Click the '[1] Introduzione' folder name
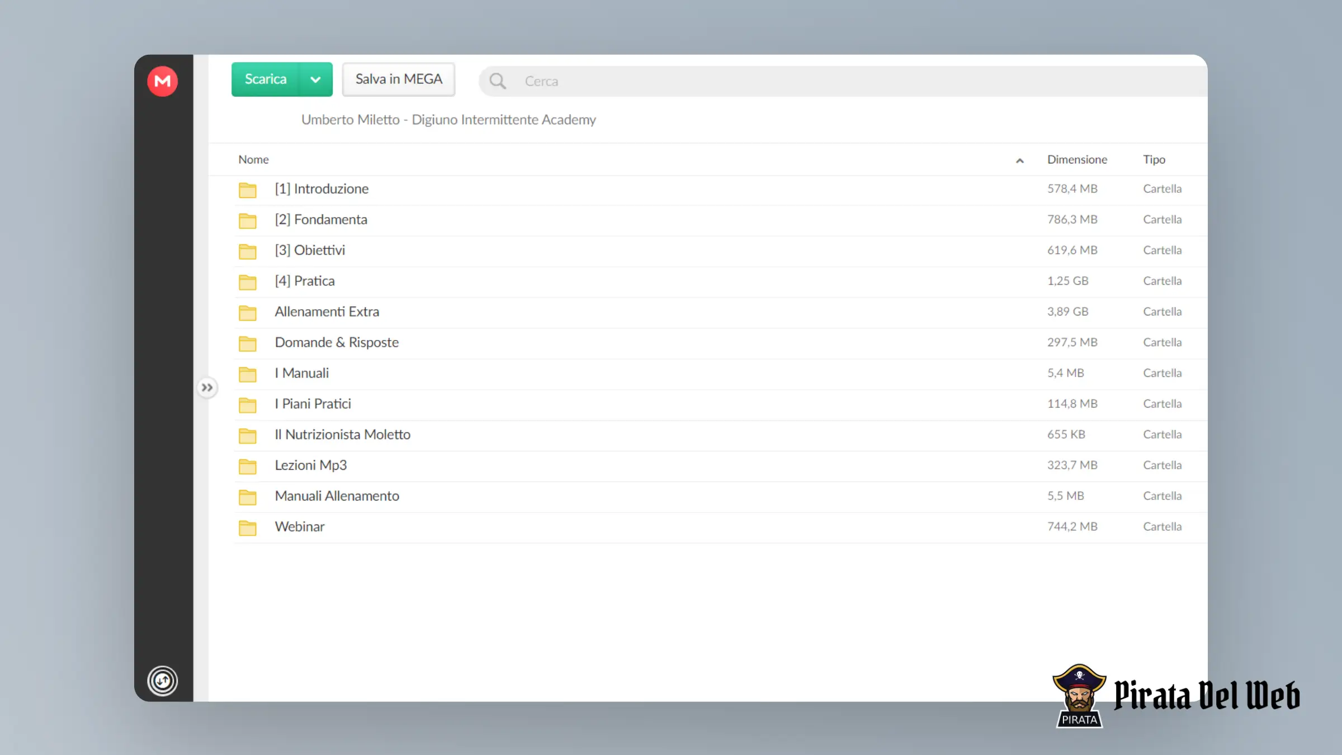The image size is (1342, 755). (322, 189)
